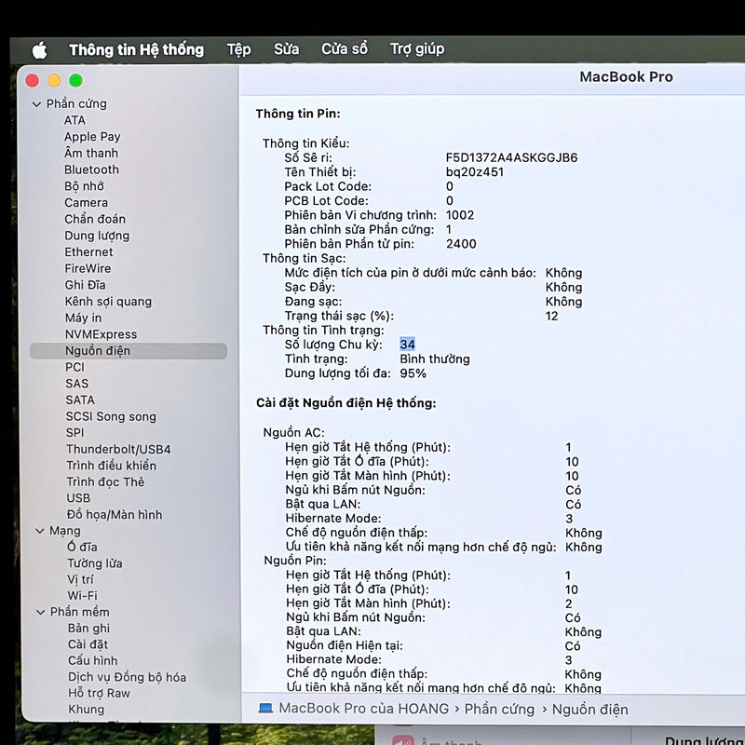Open the Sửa menu
Screen dimensions: 745x745
pos(286,49)
